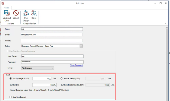Image resolution: width=170 pixels, height=101 pixels.
Task: Click the Cancel icon in ribbon
Action: (x=16, y=13)
